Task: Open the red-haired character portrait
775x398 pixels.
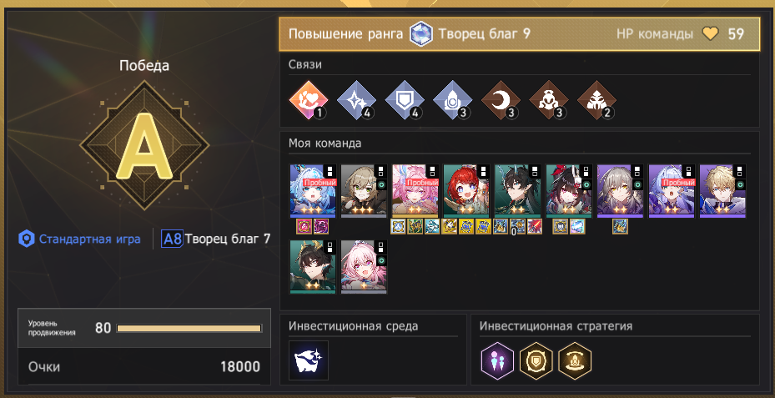Action: 466,191
